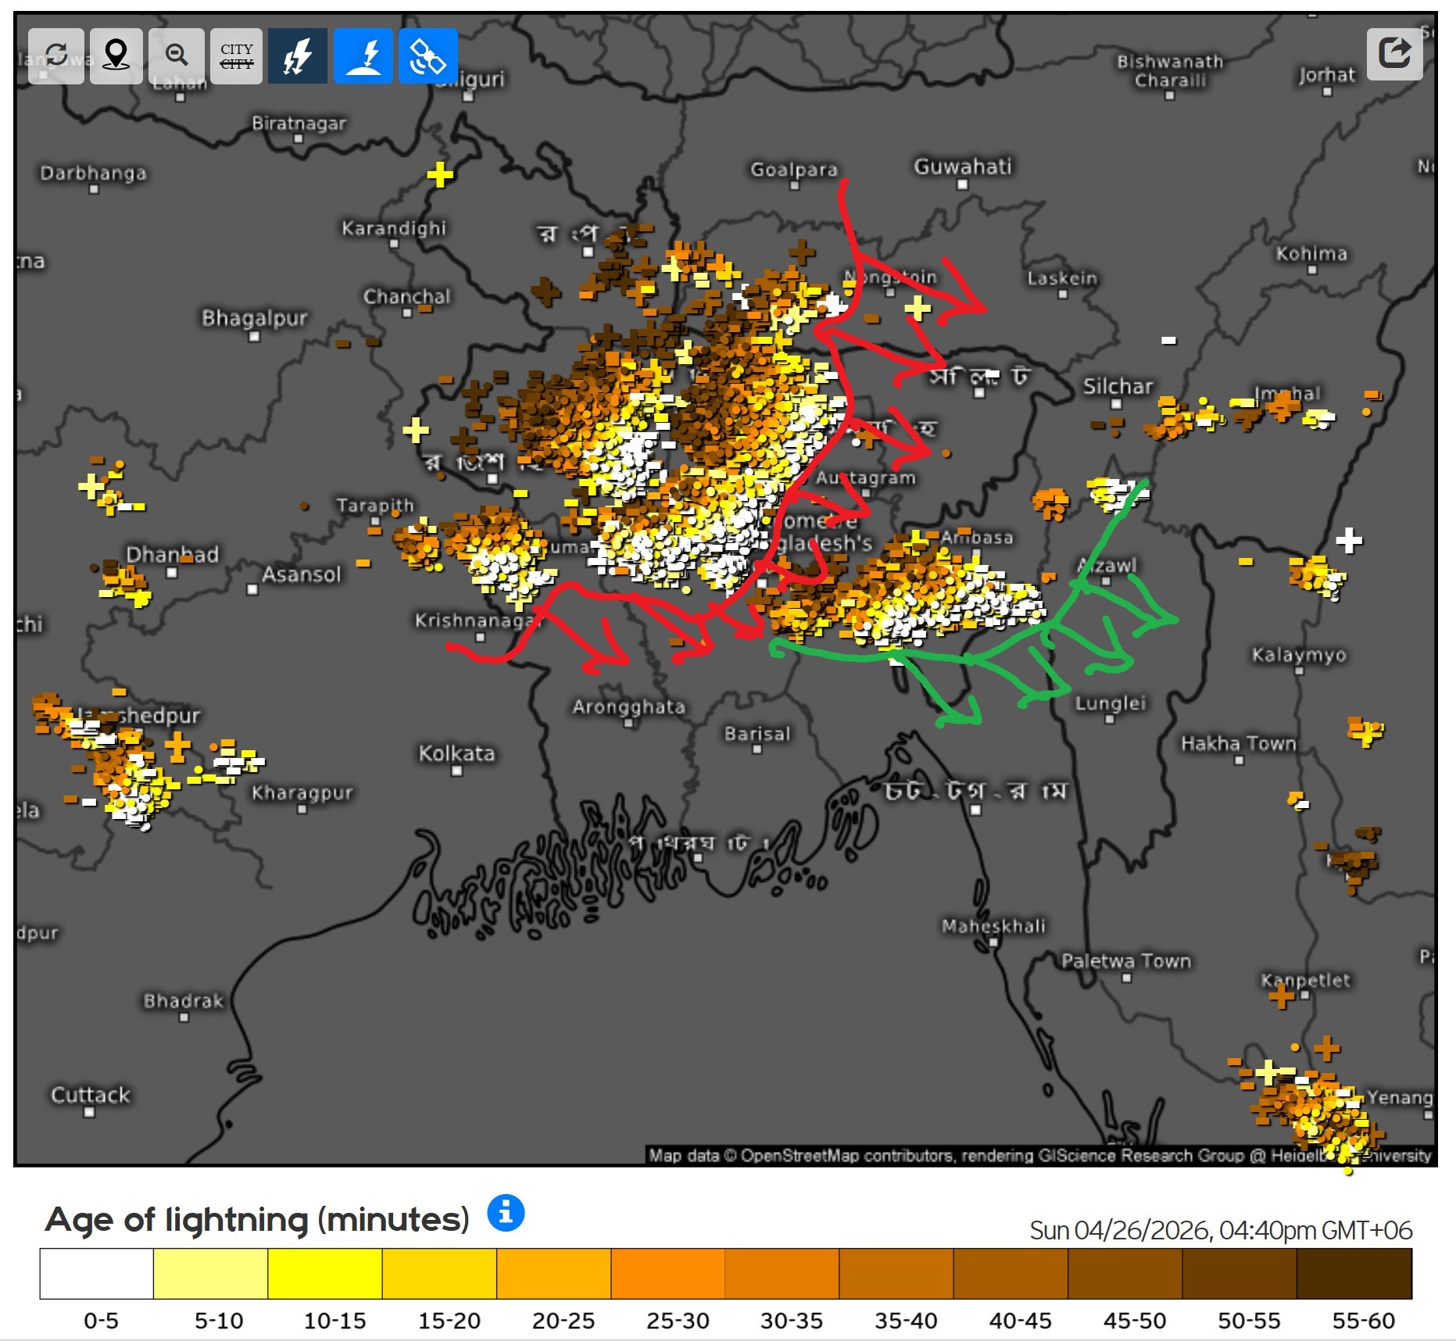The width and height of the screenshot is (1456, 1341).
Task: Select the Cuttack city marker on map
Action: pyautogui.click(x=89, y=1112)
